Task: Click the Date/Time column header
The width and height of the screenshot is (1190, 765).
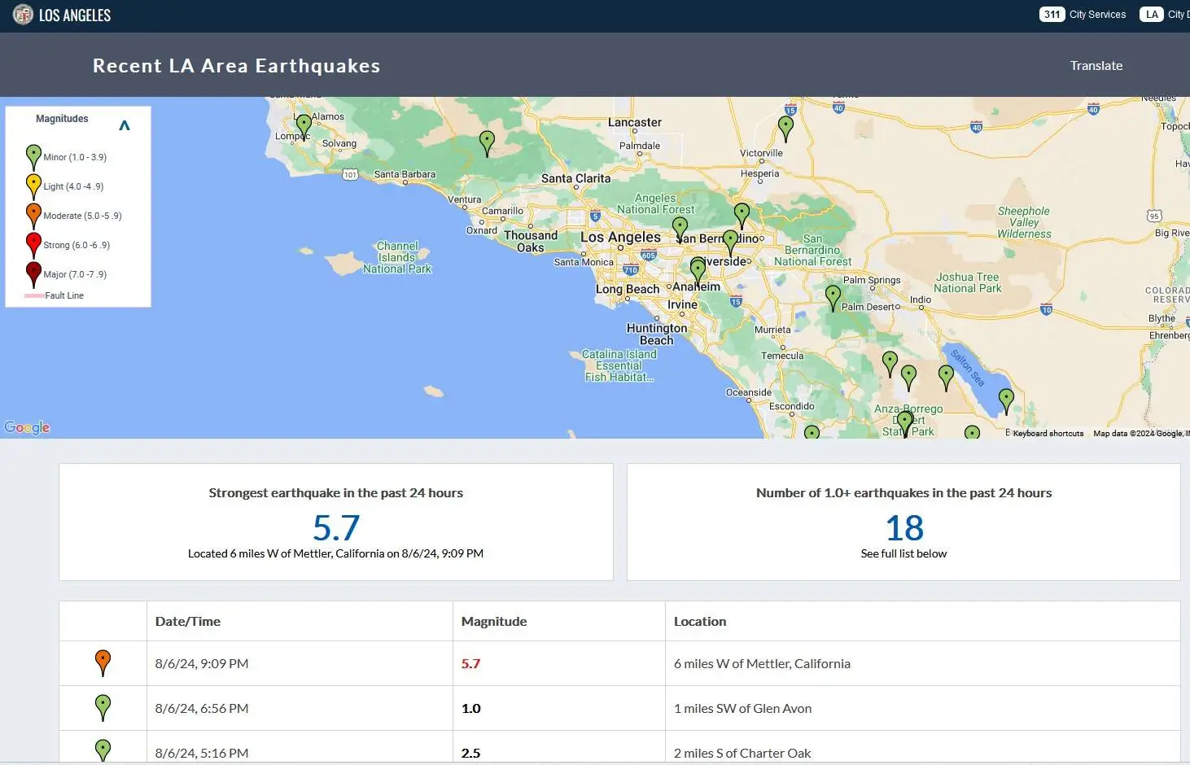Action: [188, 621]
